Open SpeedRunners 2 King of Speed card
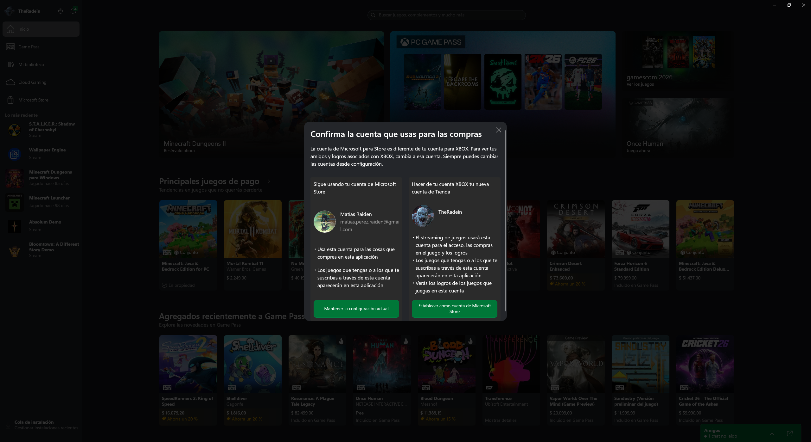The width and height of the screenshot is (811, 442). tap(188, 380)
